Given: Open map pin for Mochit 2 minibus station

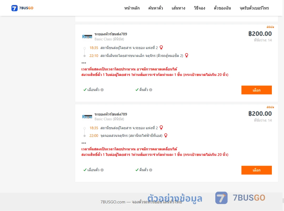Looking at the screenshot, I should pyautogui.click(x=186, y=55).
